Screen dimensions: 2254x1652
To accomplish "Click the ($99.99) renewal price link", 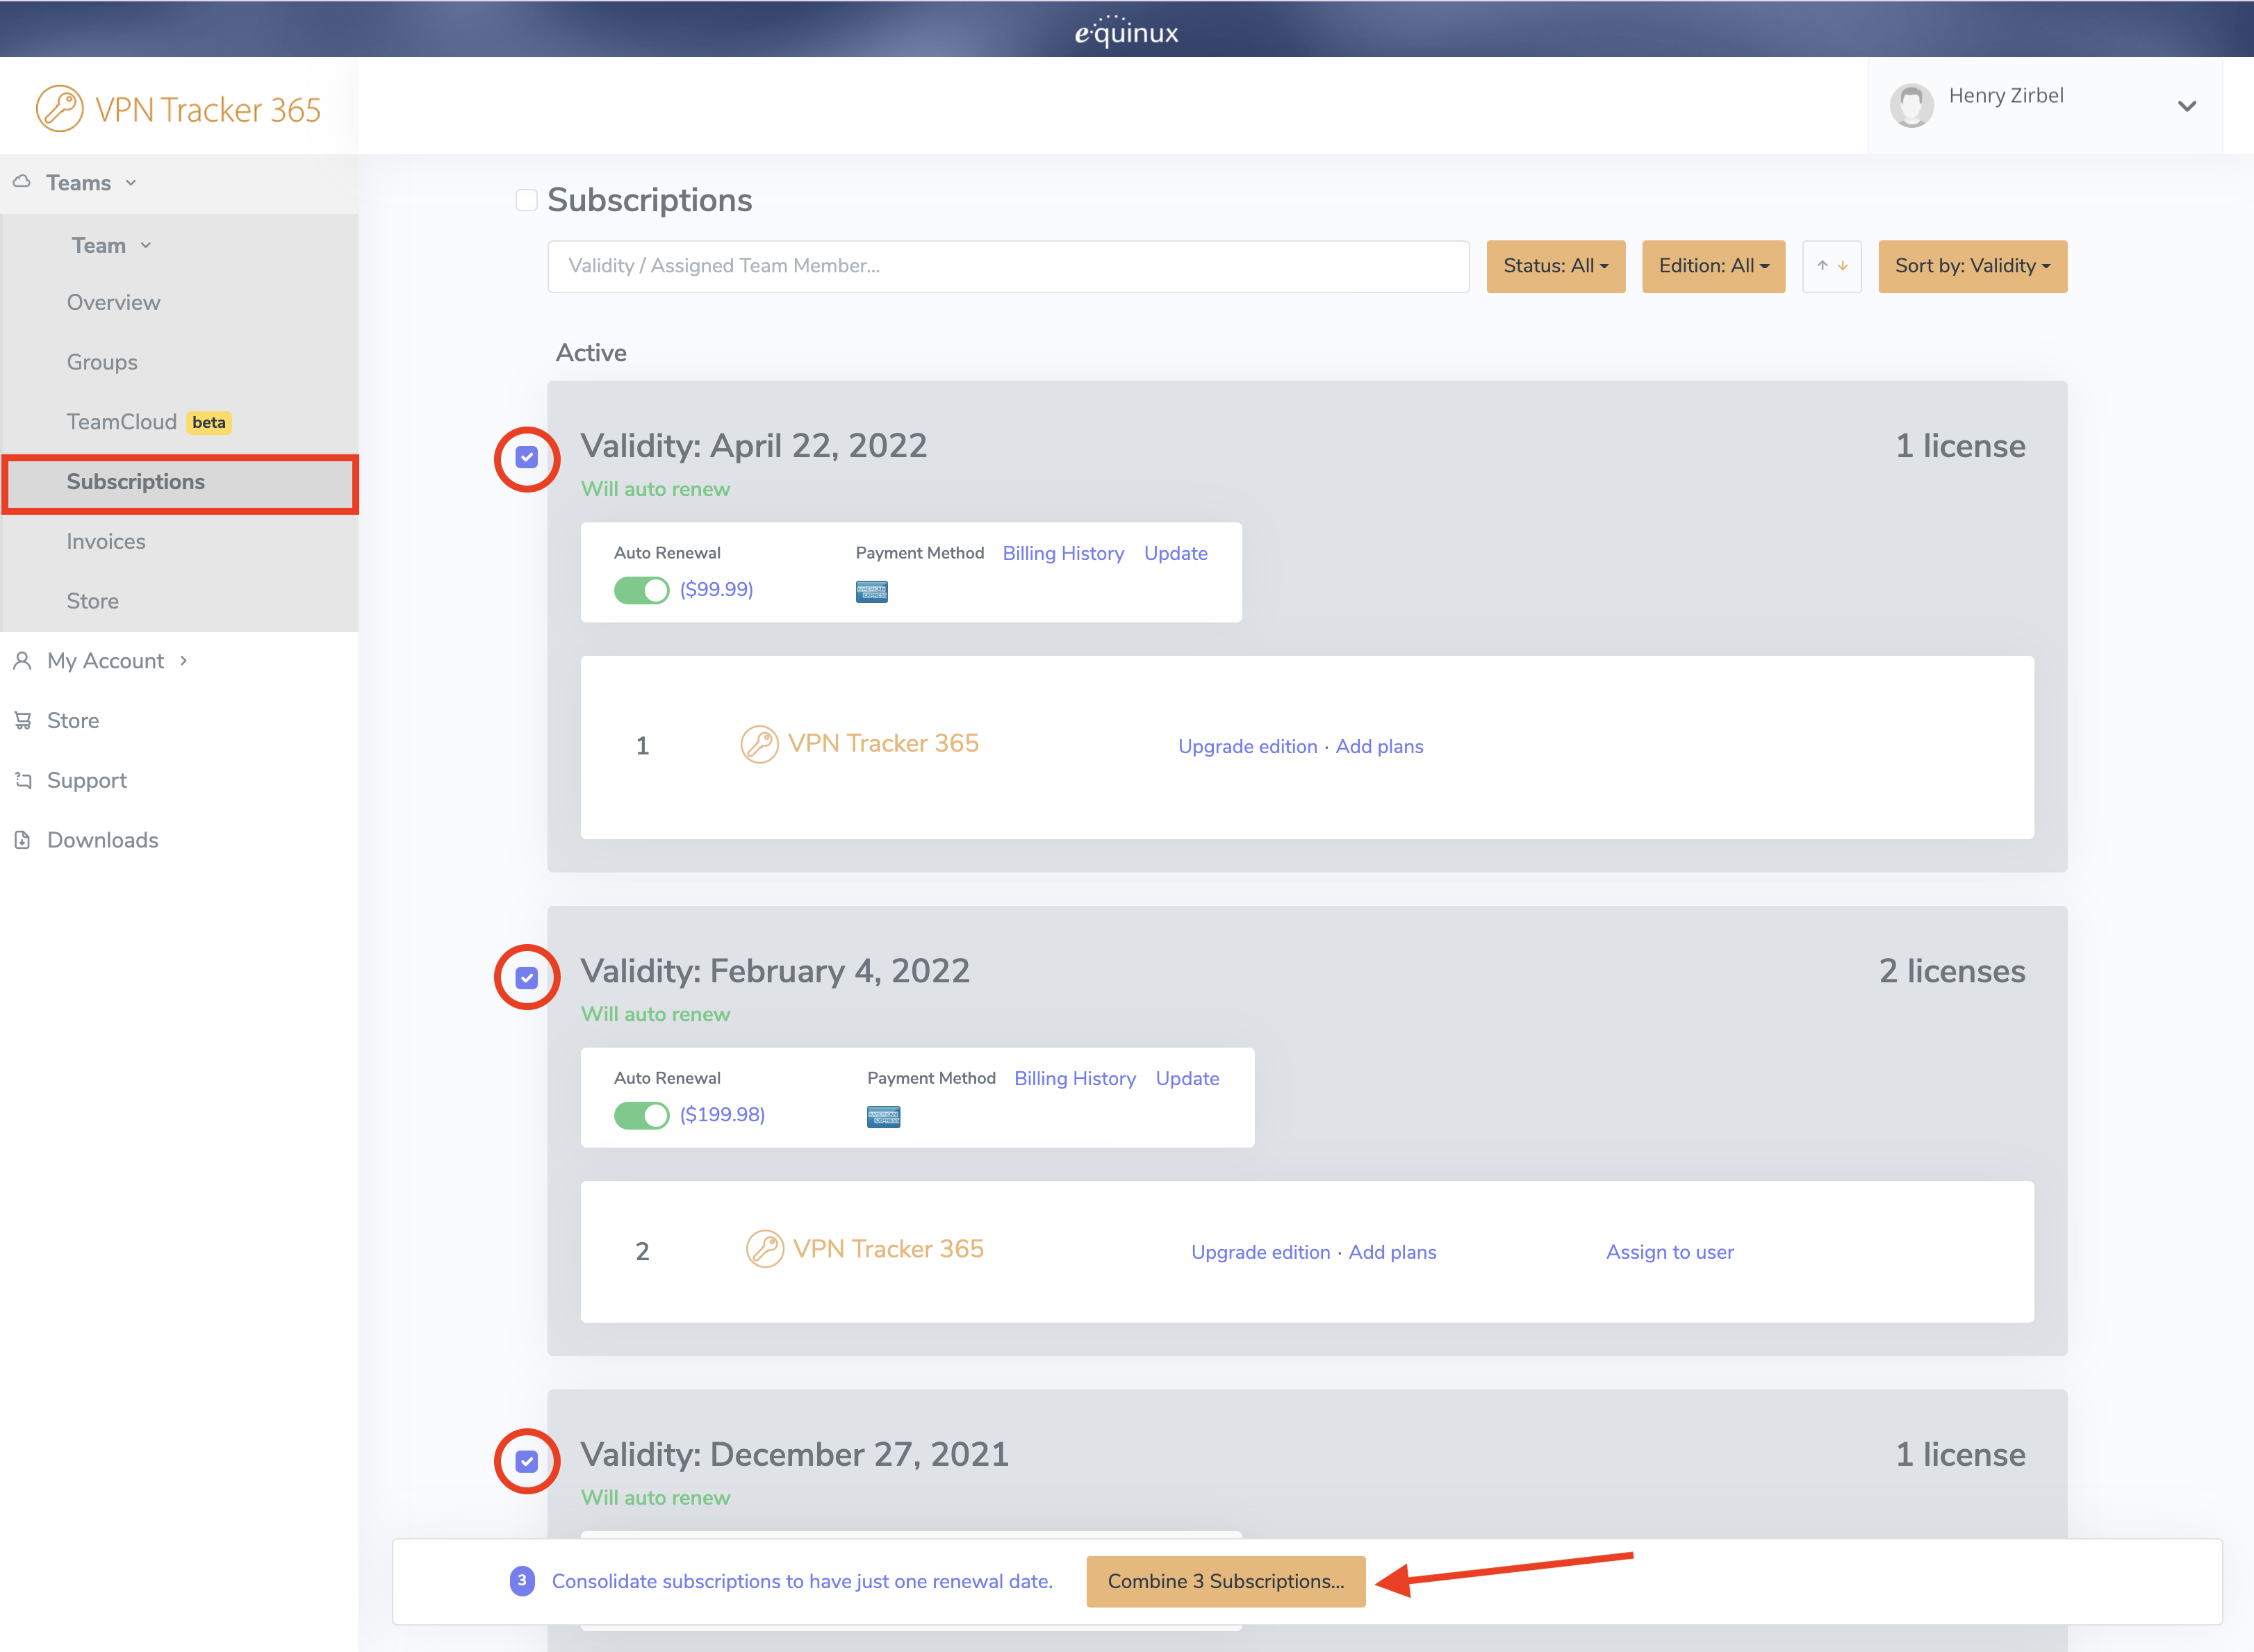I will [x=716, y=589].
